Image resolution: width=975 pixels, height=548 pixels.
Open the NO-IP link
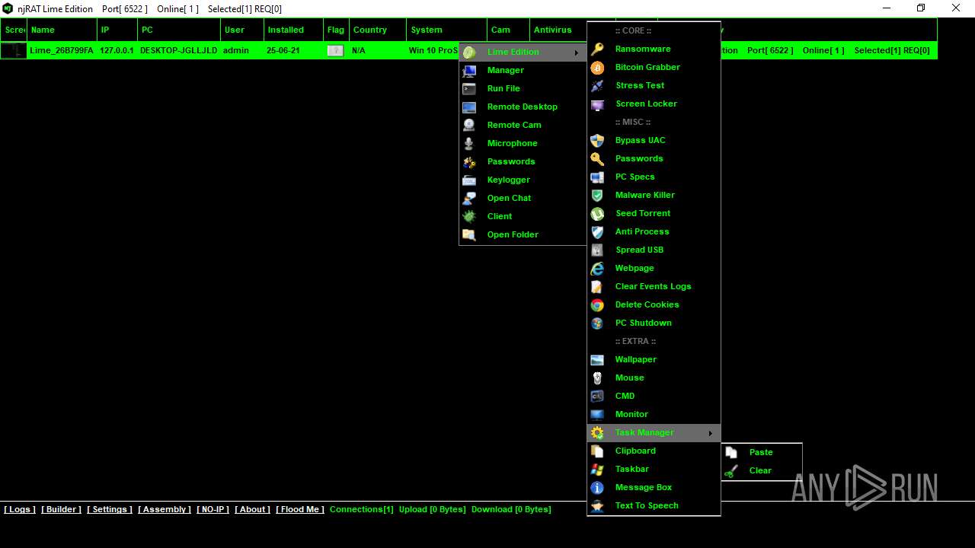(x=213, y=509)
